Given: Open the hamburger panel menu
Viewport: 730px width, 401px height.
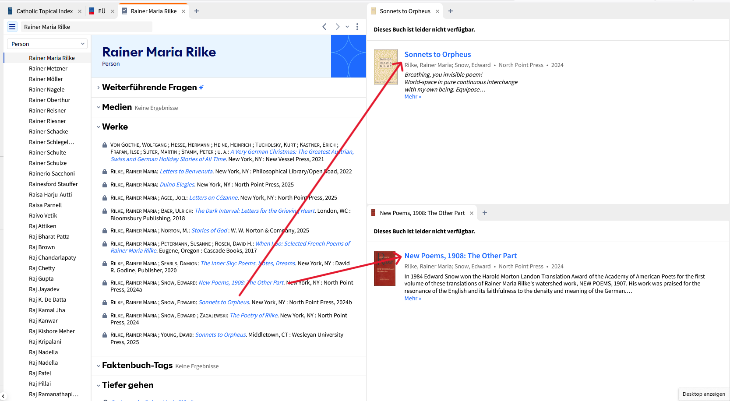Looking at the screenshot, I should [x=12, y=27].
